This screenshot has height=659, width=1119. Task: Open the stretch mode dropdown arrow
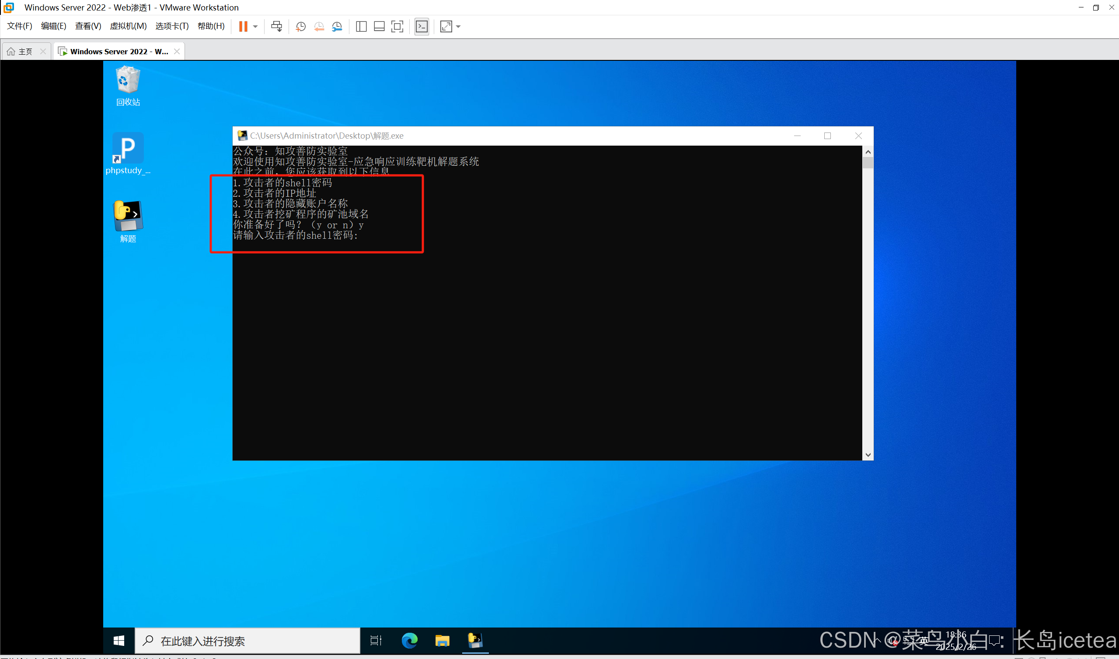point(458,27)
